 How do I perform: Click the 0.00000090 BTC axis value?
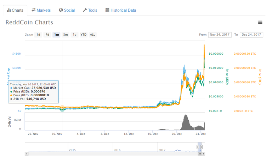[x=245, y=68]
